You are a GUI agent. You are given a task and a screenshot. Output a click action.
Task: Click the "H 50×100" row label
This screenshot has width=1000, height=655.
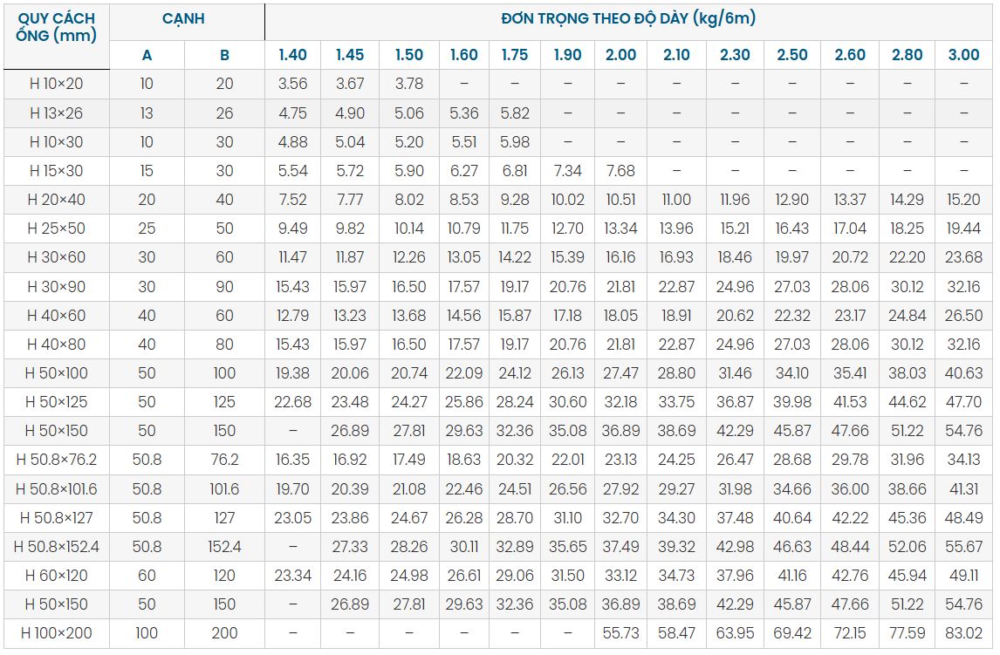[x=56, y=372]
